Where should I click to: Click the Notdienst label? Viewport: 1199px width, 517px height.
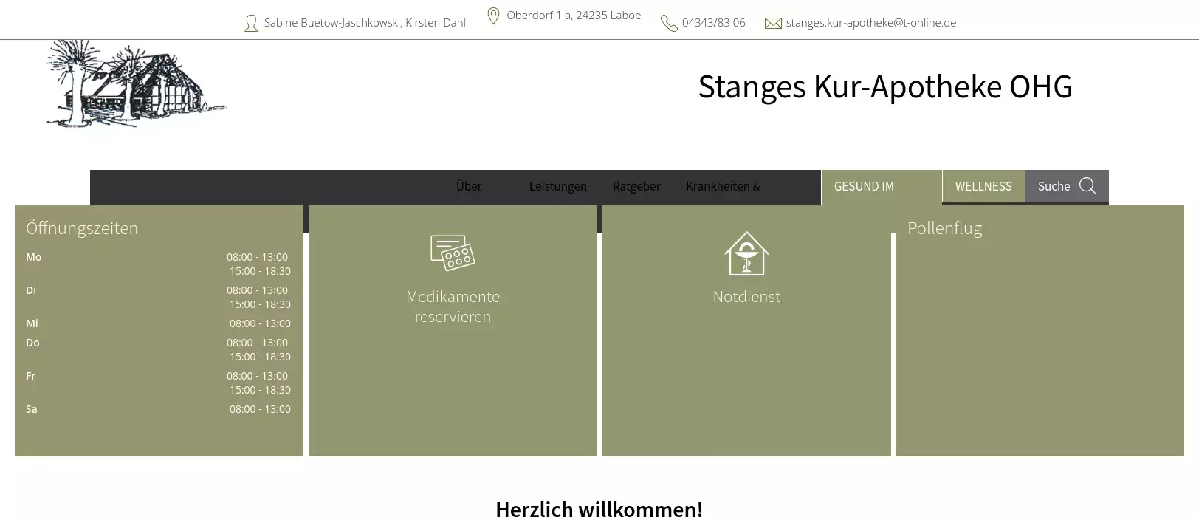tap(746, 297)
